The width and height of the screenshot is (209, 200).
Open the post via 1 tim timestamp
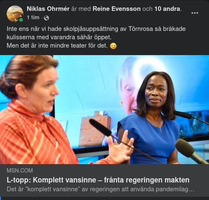click(33, 18)
